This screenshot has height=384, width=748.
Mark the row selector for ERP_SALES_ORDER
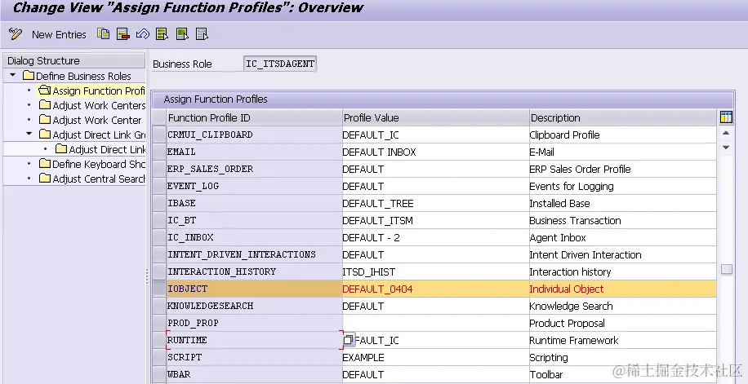click(x=159, y=169)
